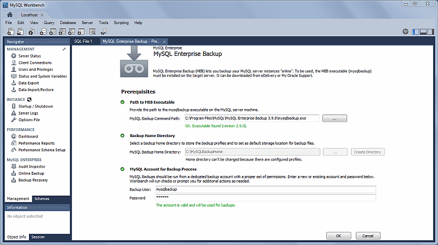
Task: Create new schema icon in toolbar
Action: (43, 32)
